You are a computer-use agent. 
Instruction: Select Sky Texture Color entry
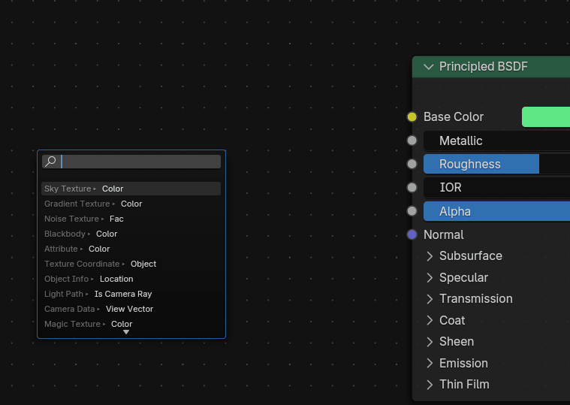point(131,189)
